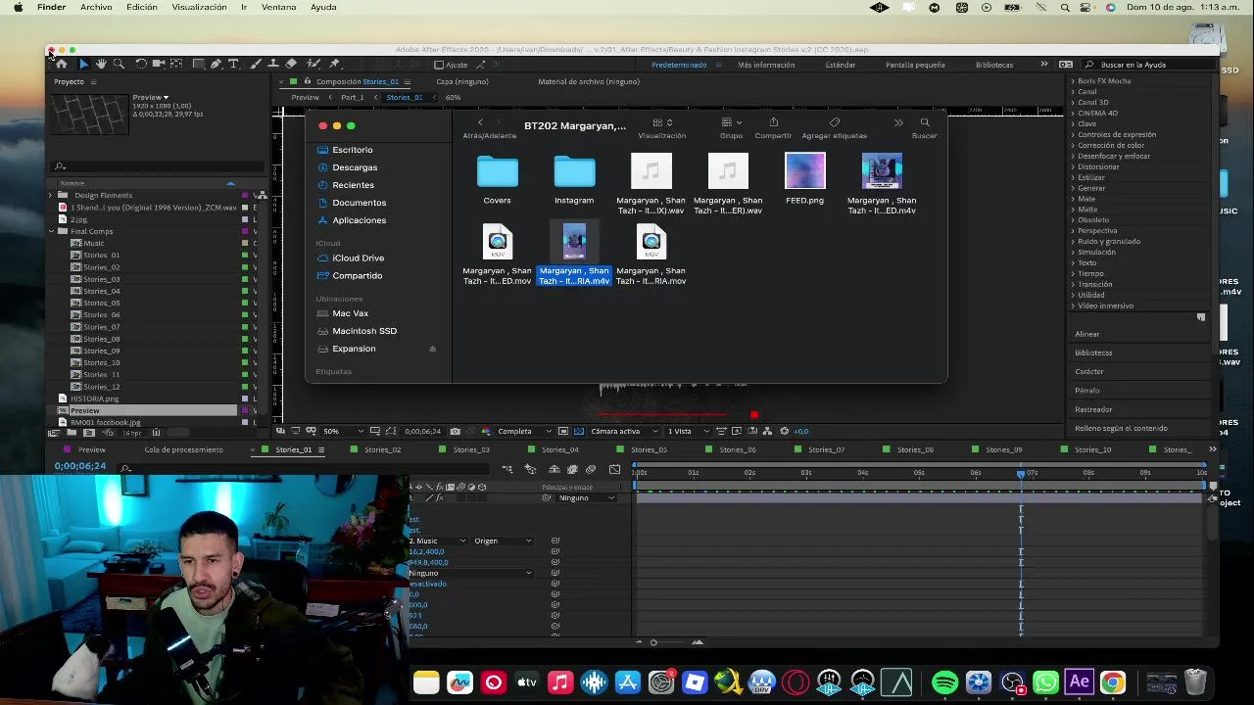Image resolution: width=1254 pixels, height=705 pixels.
Task: Select the Rotation tool
Action: (x=141, y=64)
